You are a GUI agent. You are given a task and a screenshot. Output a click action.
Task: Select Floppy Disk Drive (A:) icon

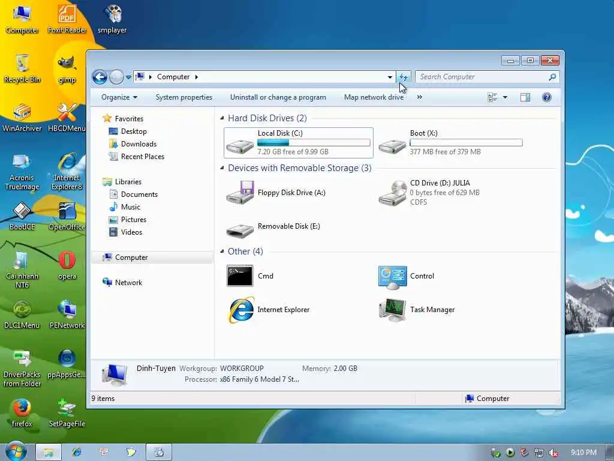coord(240,193)
